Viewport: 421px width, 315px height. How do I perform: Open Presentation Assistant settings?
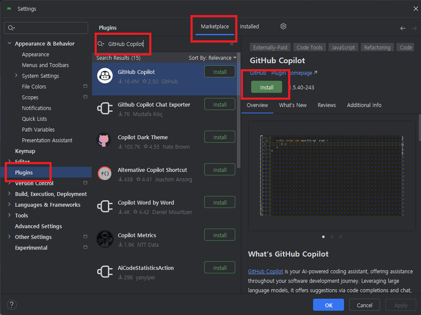coord(47,141)
